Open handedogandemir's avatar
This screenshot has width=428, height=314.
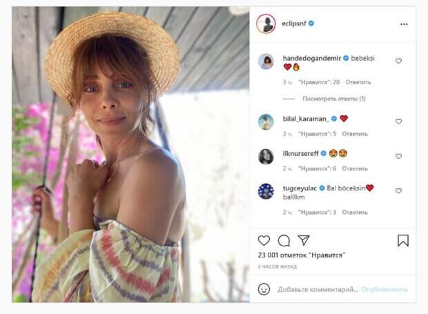[266, 61]
